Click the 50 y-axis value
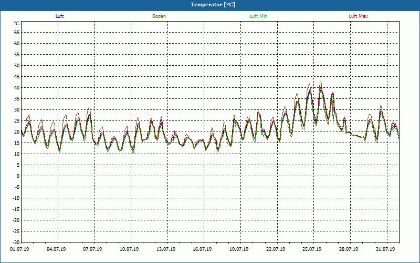This screenshot has width=420, height=263. click(x=17, y=65)
